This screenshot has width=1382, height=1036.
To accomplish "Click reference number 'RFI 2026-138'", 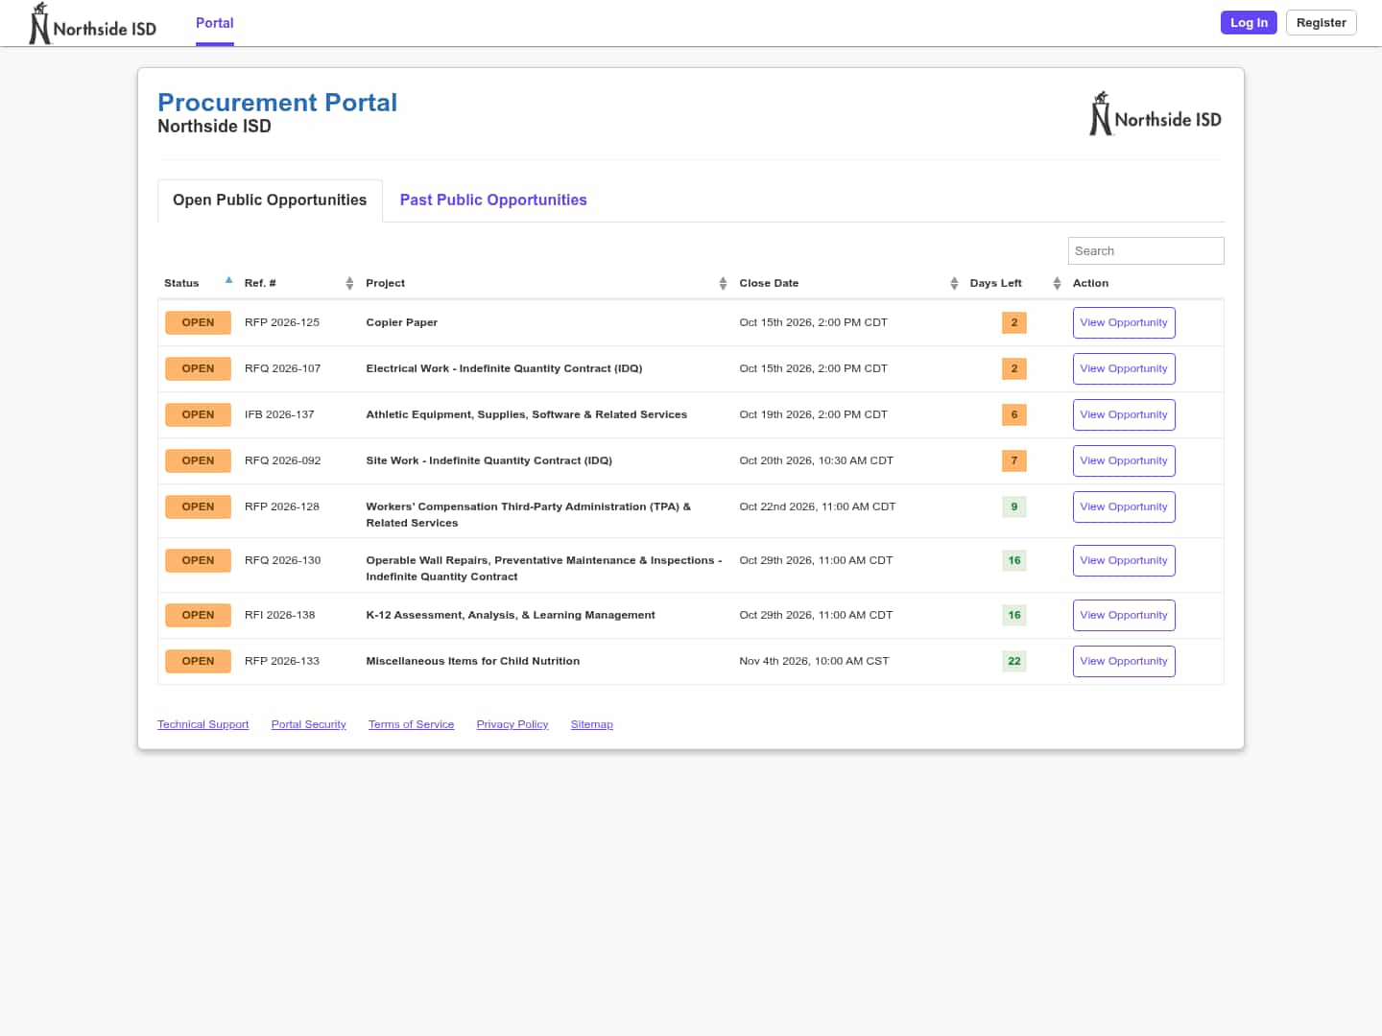I will pyautogui.click(x=279, y=615).
